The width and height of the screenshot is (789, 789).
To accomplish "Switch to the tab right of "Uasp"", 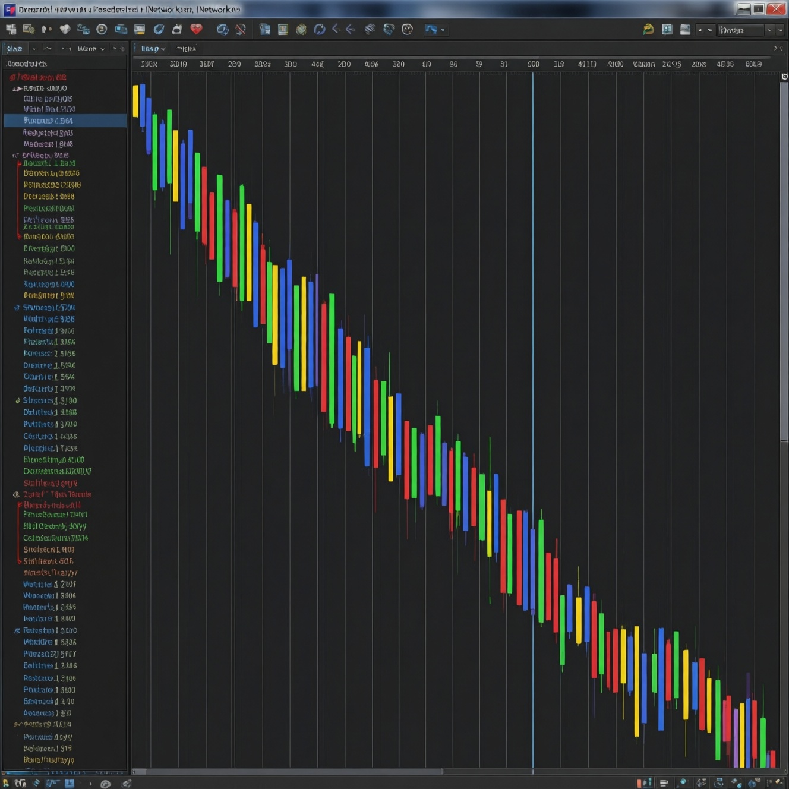I will tap(186, 49).
